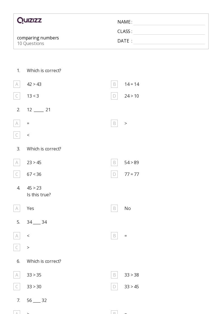Check option C for question 5 (>)
This screenshot has width=222, height=314.
tap(17, 247)
